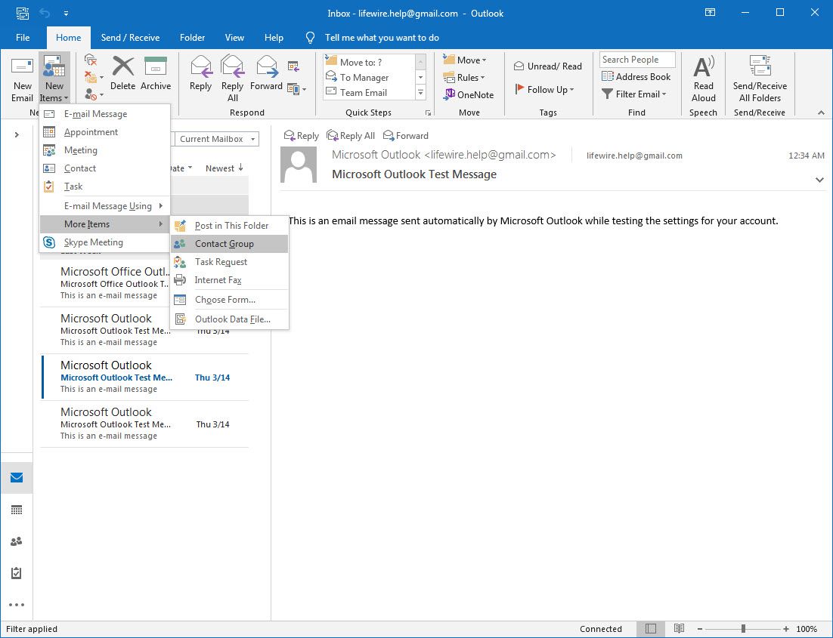Pick Choose Form... from the submenu
833x638 pixels.
[x=230, y=299]
